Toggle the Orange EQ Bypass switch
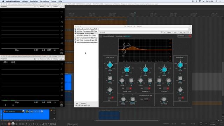This screenshot has height=126, width=224. [188, 36]
